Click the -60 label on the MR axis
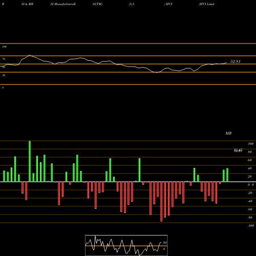Viewport: 256px width, 256px height. click(x=250, y=209)
